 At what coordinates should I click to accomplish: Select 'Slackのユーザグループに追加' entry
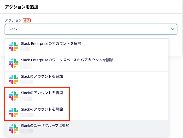point(87,129)
